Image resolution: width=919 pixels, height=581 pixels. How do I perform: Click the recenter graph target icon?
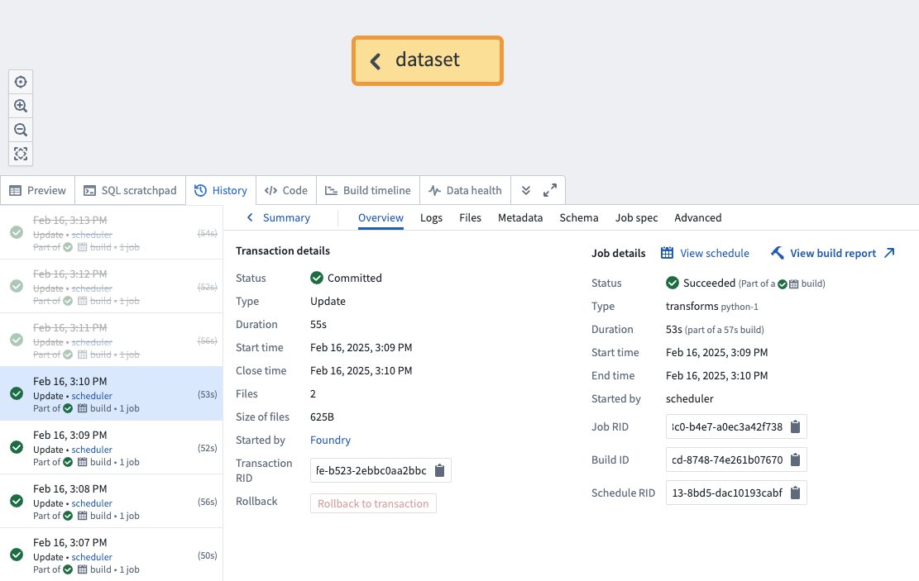[21, 82]
